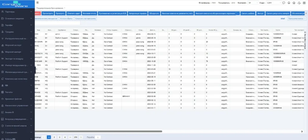Open the Программа поиска dropdown

click(x=297, y=19)
